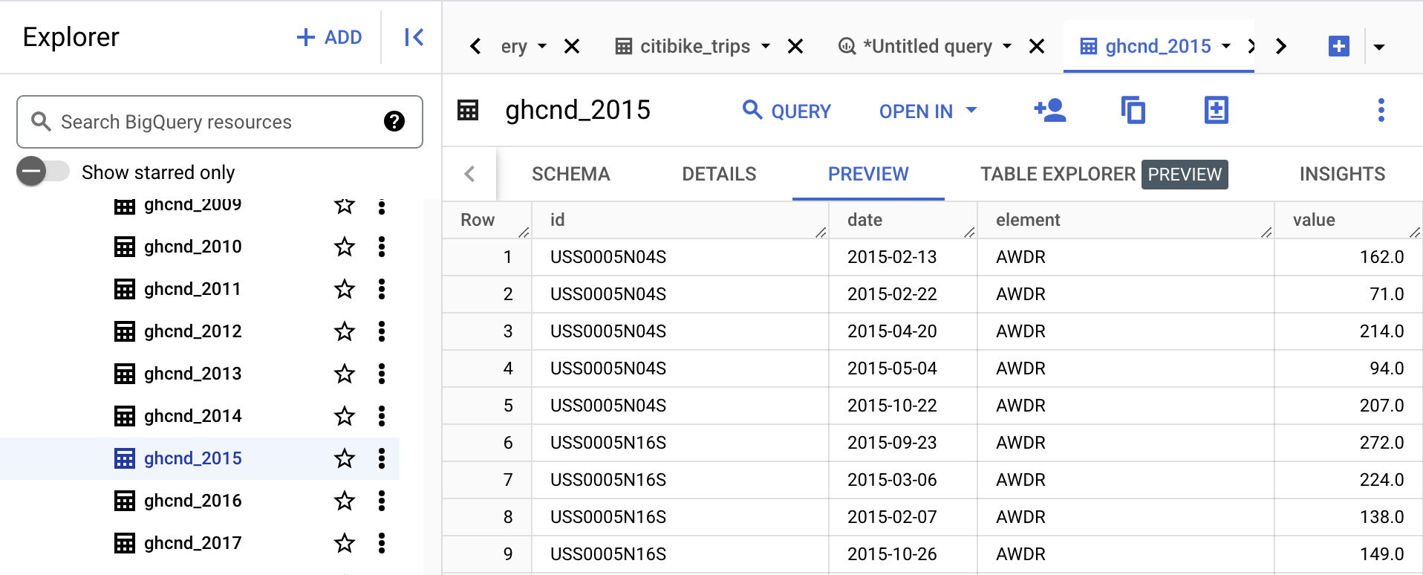
Task: Star the ghcnd_2014 table
Action: click(x=345, y=416)
